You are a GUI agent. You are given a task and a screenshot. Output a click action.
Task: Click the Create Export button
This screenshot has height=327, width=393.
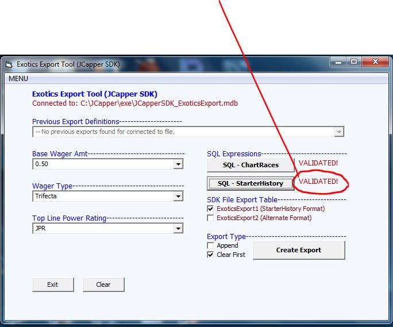299,250
